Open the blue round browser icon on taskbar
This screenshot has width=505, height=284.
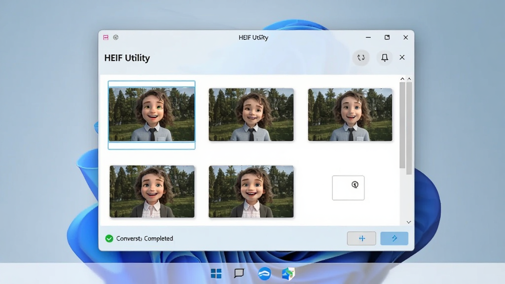(264, 274)
